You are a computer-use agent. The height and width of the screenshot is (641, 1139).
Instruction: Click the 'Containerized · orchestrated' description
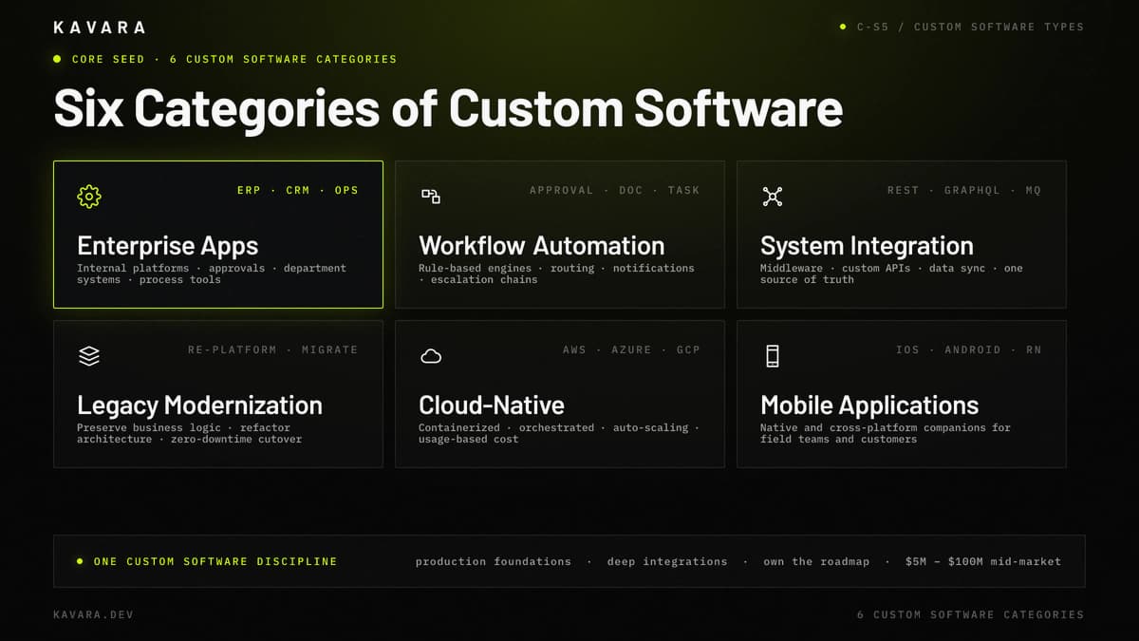[x=559, y=433]
